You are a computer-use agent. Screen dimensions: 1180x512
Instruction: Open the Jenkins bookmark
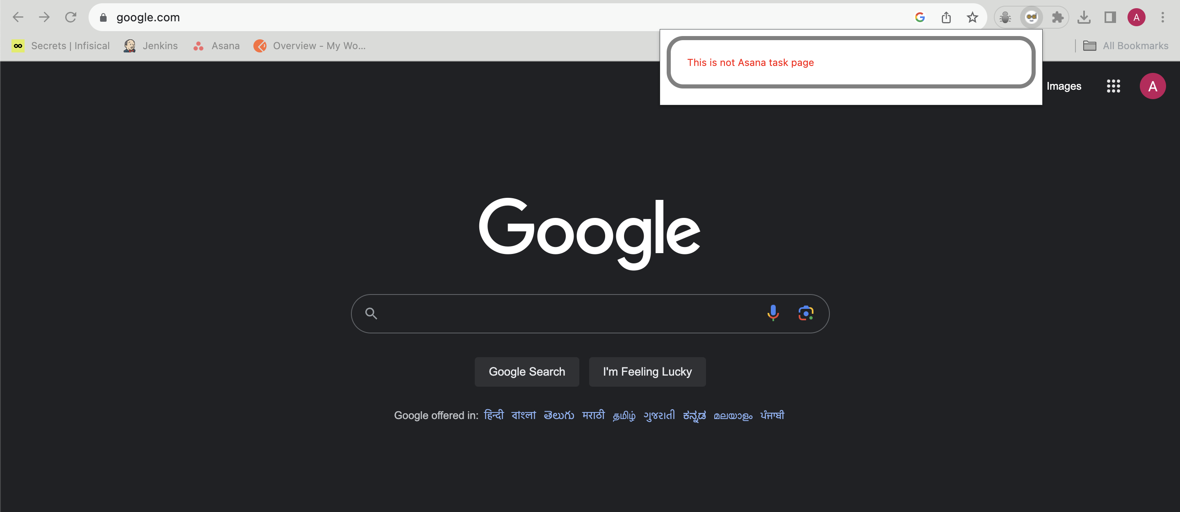tap(151, 46)
